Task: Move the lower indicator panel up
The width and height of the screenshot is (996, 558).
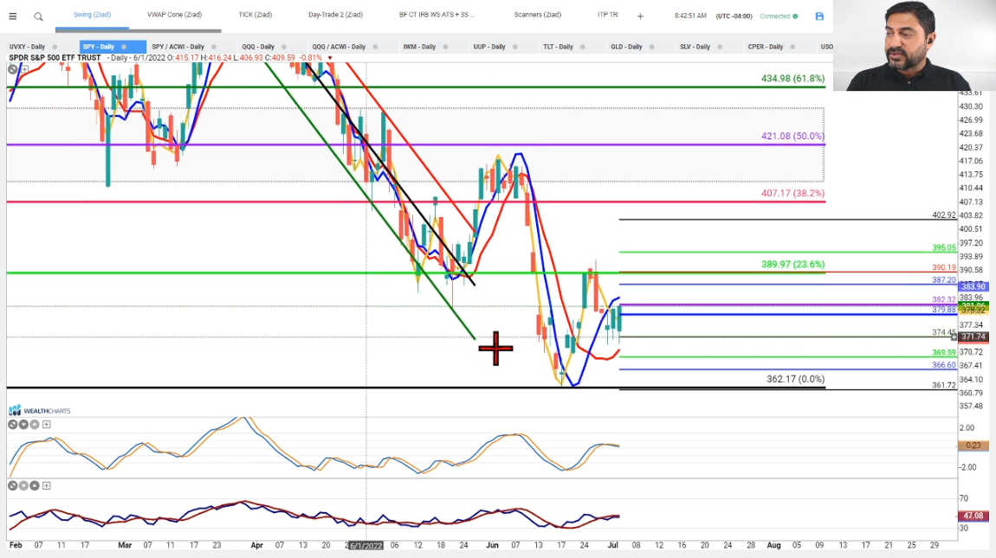Action: [35, 485]
